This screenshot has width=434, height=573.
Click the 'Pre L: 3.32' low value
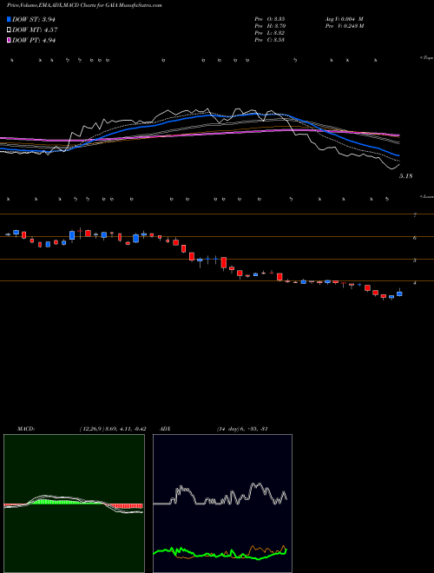pyautogui.click(x=270, y=33)
